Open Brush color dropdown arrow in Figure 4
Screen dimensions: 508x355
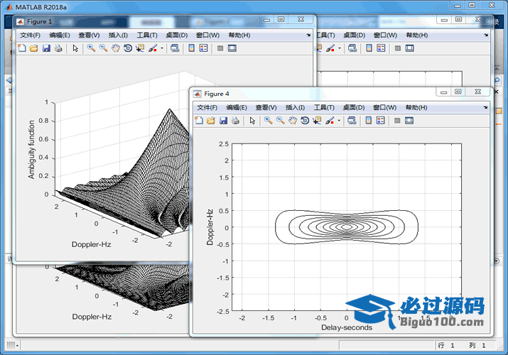tap(339, 121)
